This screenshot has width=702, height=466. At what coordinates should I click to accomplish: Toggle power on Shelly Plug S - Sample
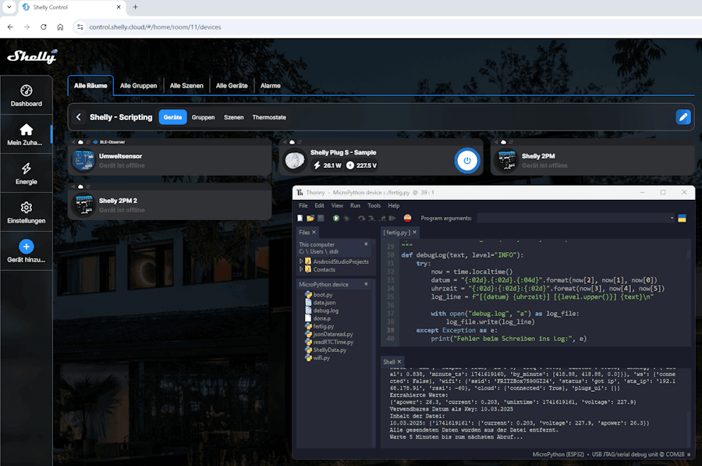pos(466,160)
